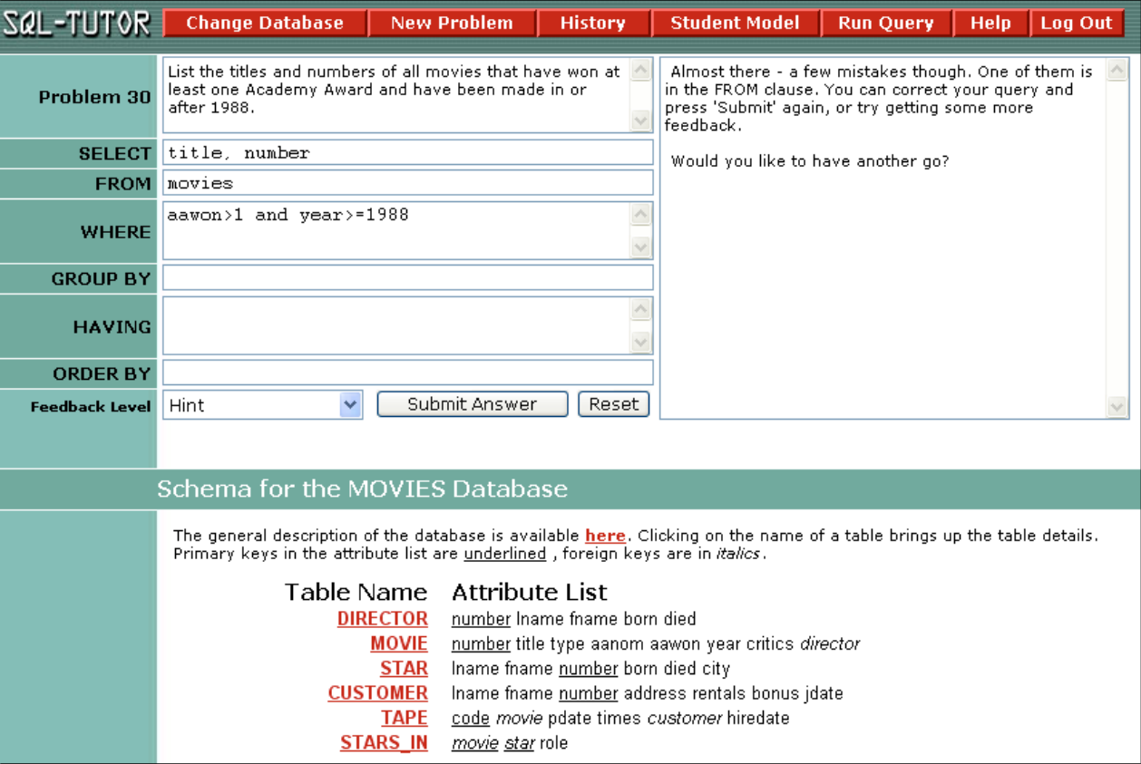The width and height of the screenshot is (1141, 764).
Task: Open the CUSTOMER table details
Action: [378, 693]
